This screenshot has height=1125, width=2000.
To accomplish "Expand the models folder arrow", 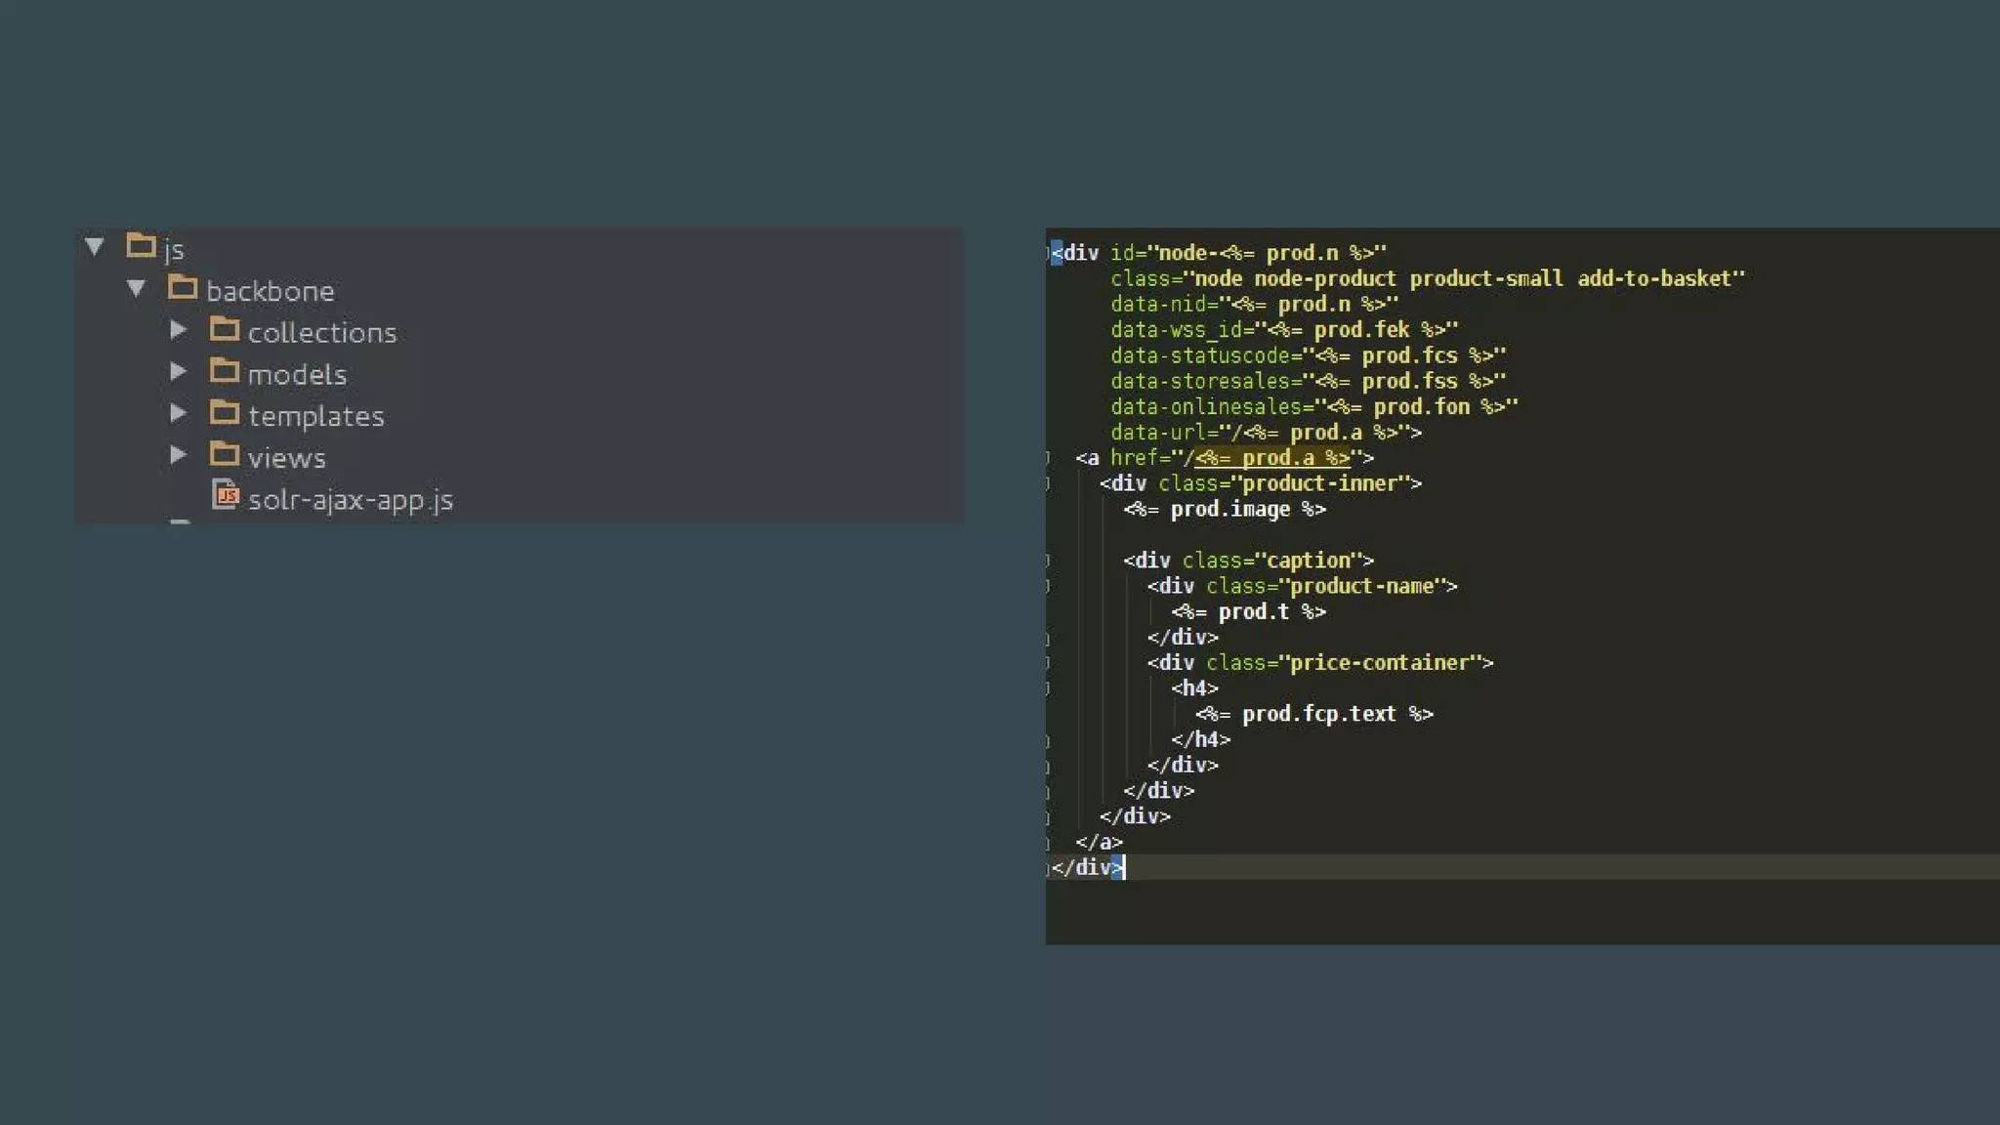I will click(178, 372).
